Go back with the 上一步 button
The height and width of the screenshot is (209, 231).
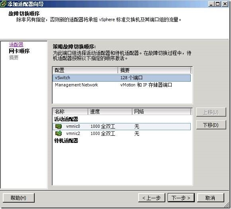(152, 198)
